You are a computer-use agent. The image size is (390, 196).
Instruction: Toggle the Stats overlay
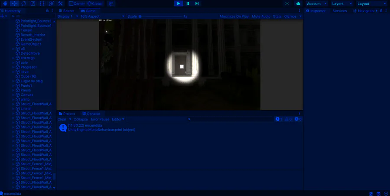tap(277, 16)
